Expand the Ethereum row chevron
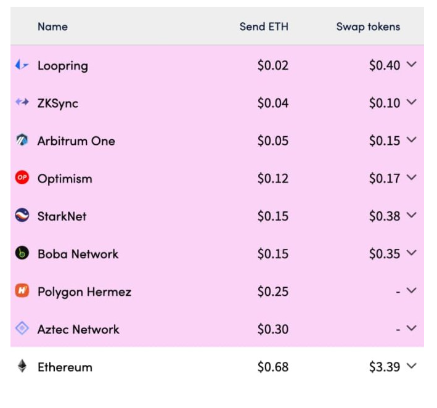The height and width of the screenshot is (408, 437). pyautogui.click(x=411, y=366)
